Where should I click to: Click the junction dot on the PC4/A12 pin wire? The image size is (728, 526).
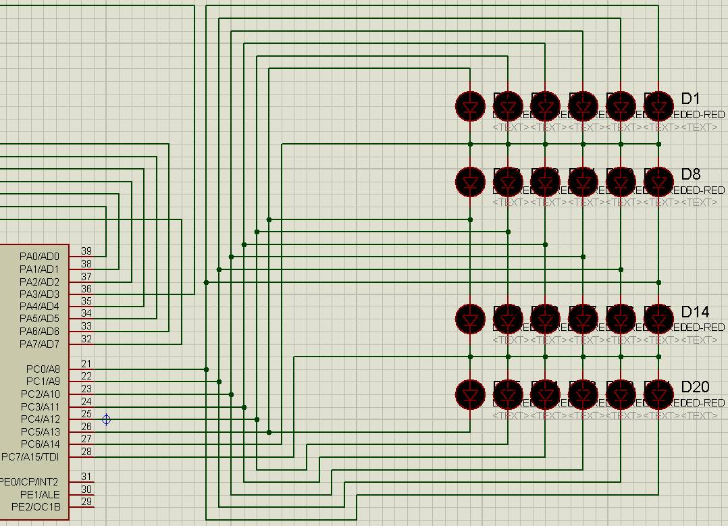pyautogui.click(x=257, y=420)
